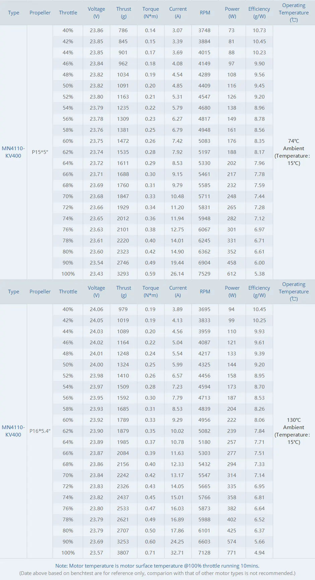The height and width of the screenshot is (580, 315).
Task: Click the torque value 0.71
Action: pos(150,553)
